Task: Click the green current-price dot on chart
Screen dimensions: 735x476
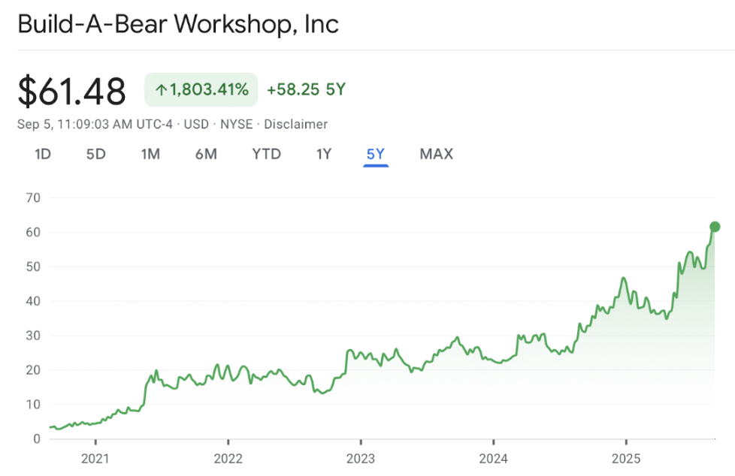Action: (715, 227)
